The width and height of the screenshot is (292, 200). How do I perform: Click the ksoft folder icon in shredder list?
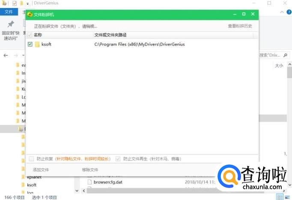[x=37, y=44]
